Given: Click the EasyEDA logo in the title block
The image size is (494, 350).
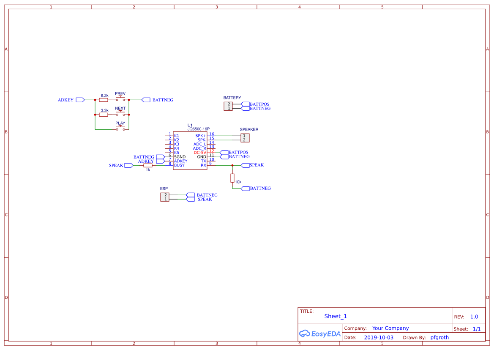Looking at the screenshot, I should point(319,334).
